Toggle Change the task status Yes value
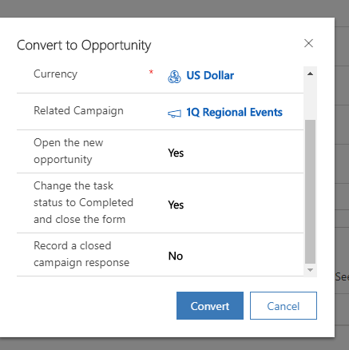Viewport: 349px width, 350px height. (176, 205)
